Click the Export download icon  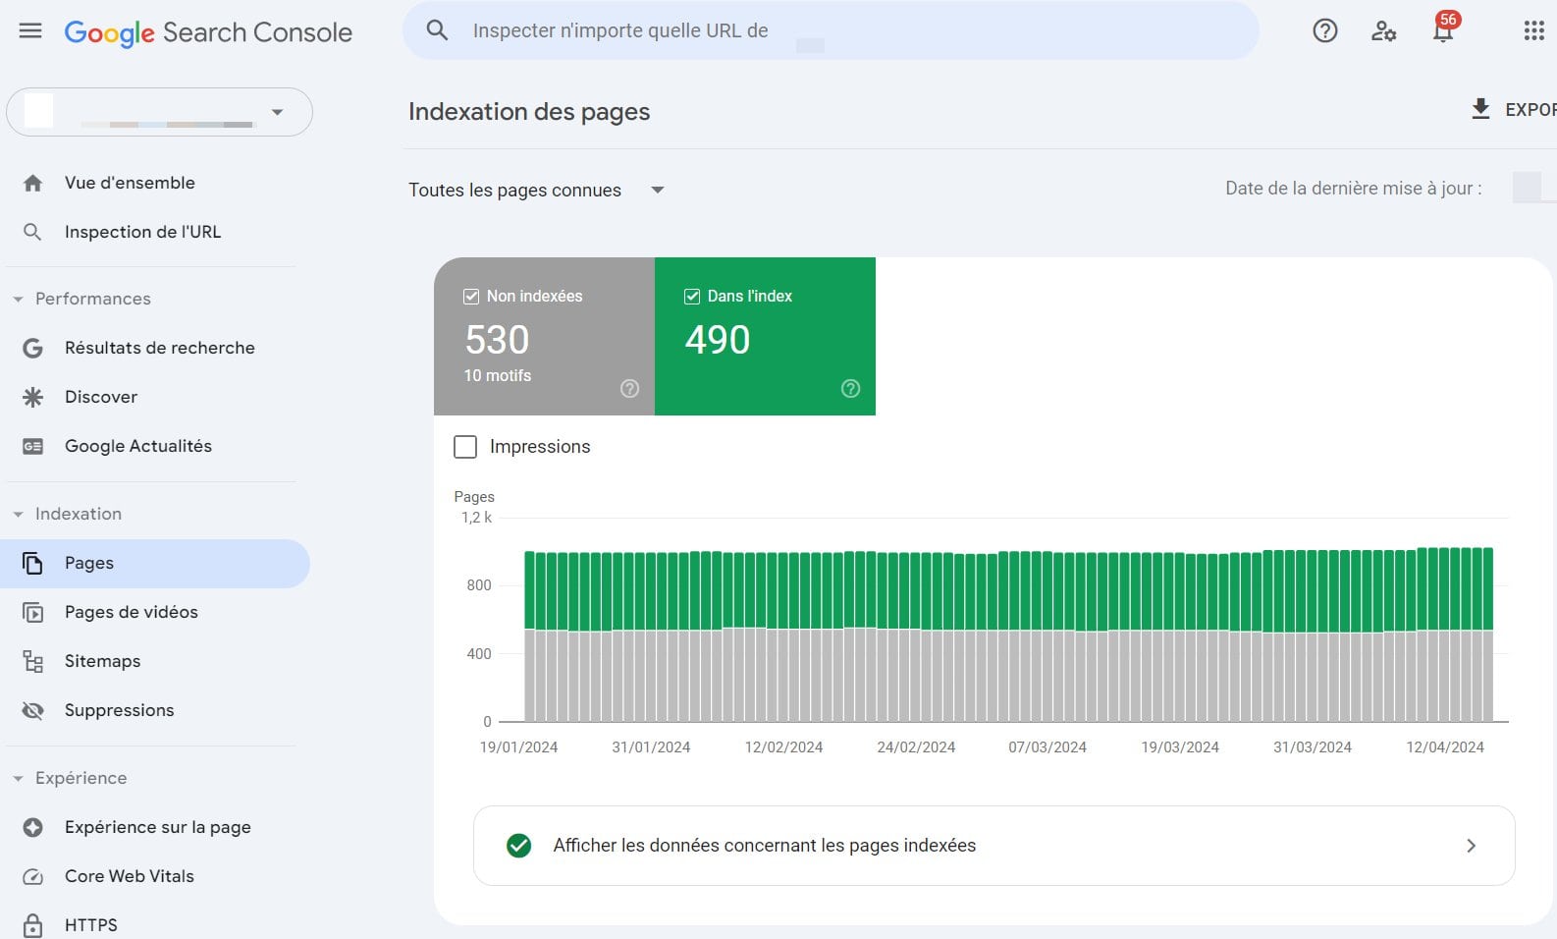click(x=1480, y=109)
